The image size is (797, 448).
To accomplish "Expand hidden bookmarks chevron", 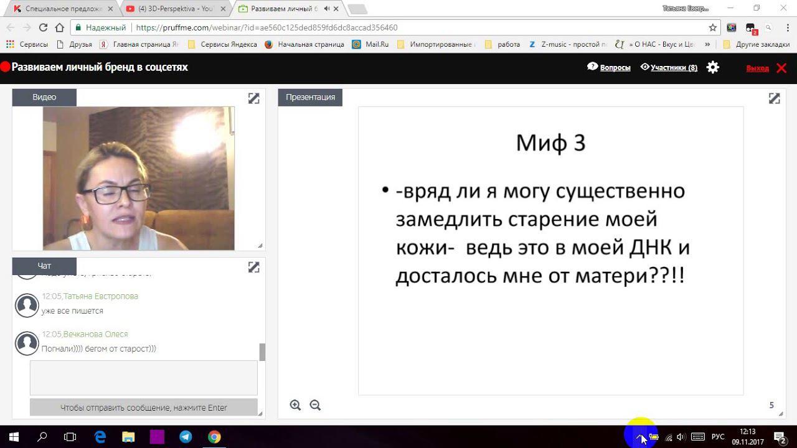I will click(707, 44).
